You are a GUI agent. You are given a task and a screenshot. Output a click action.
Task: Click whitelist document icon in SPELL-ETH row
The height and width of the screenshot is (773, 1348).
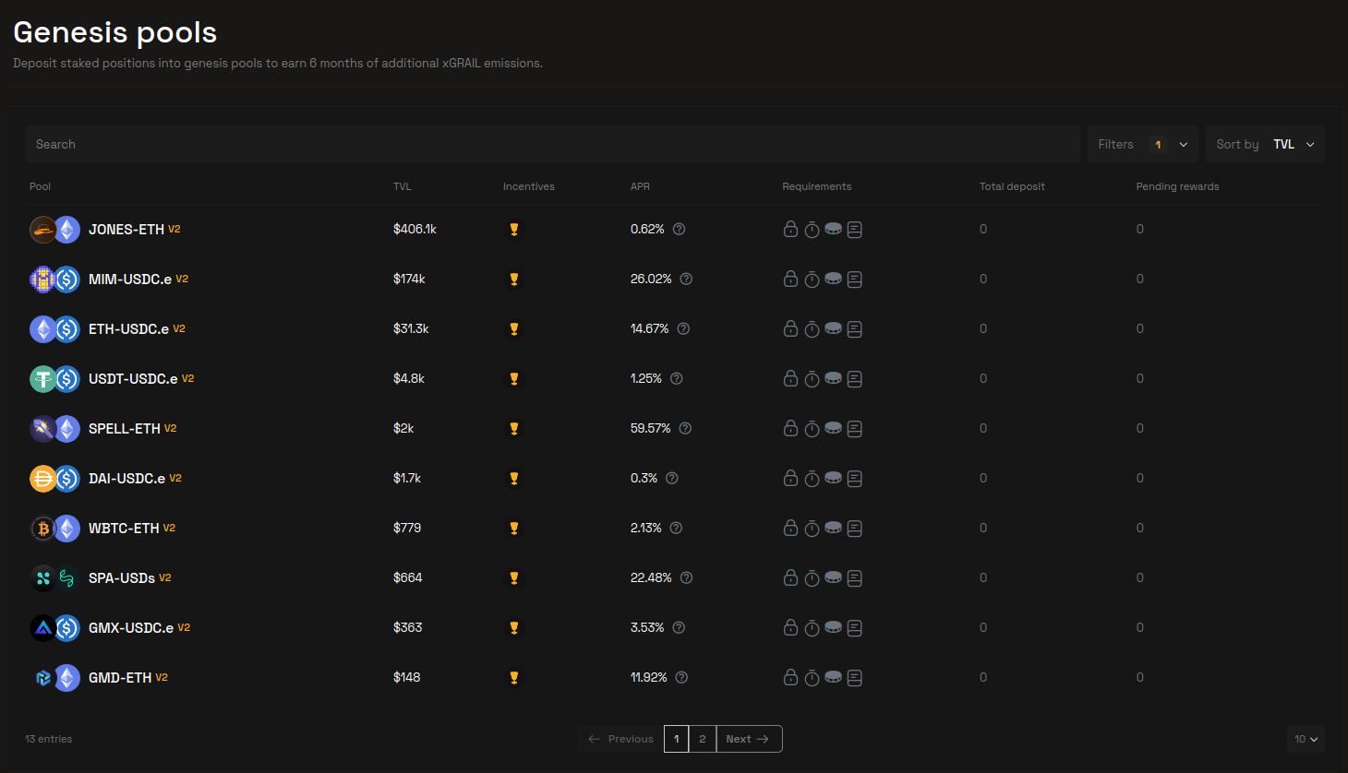coord(855,428)
